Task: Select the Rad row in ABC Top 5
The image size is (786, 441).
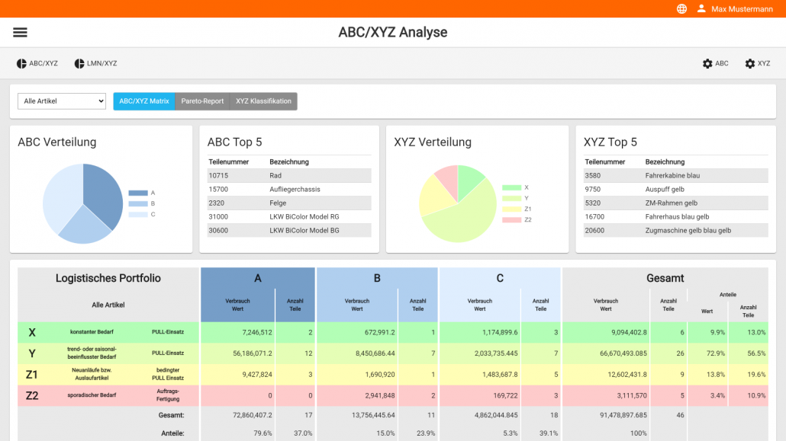Action: pos(289,176)
